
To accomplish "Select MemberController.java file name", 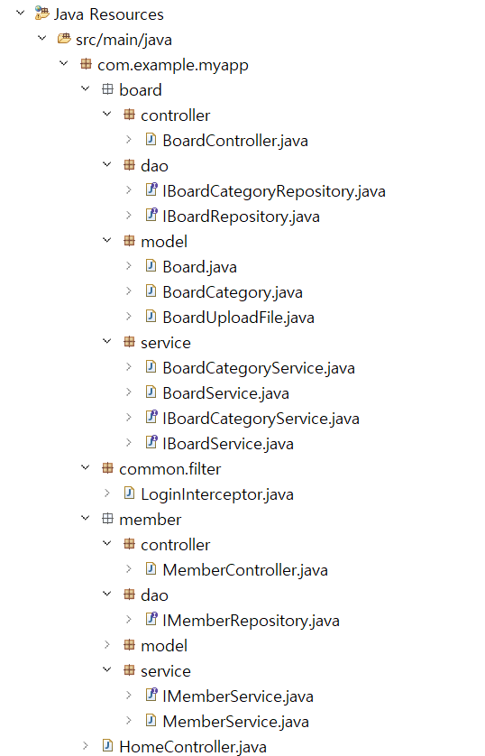I will (245, 570).
